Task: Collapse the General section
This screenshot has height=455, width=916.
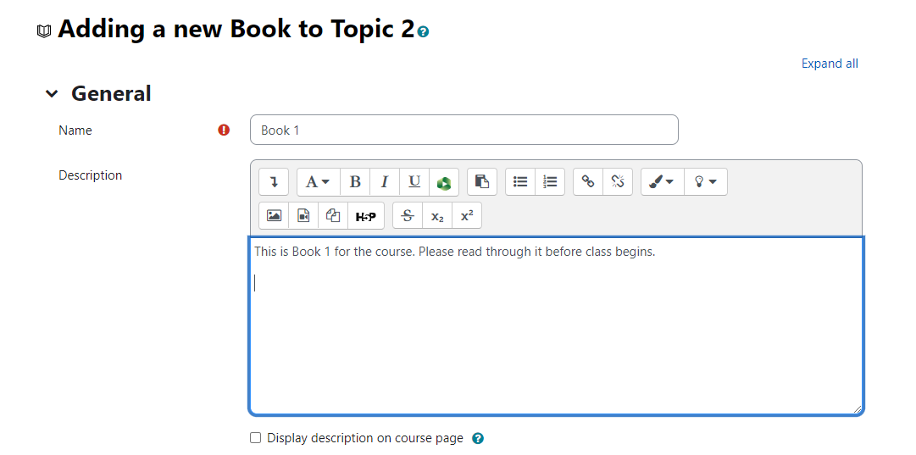Action: 53,94
